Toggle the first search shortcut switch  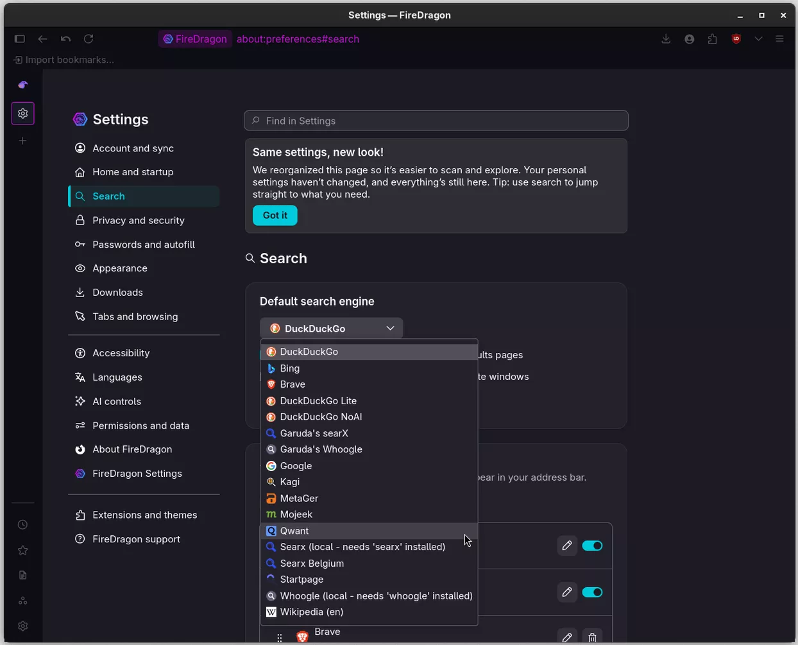point(592,546)
